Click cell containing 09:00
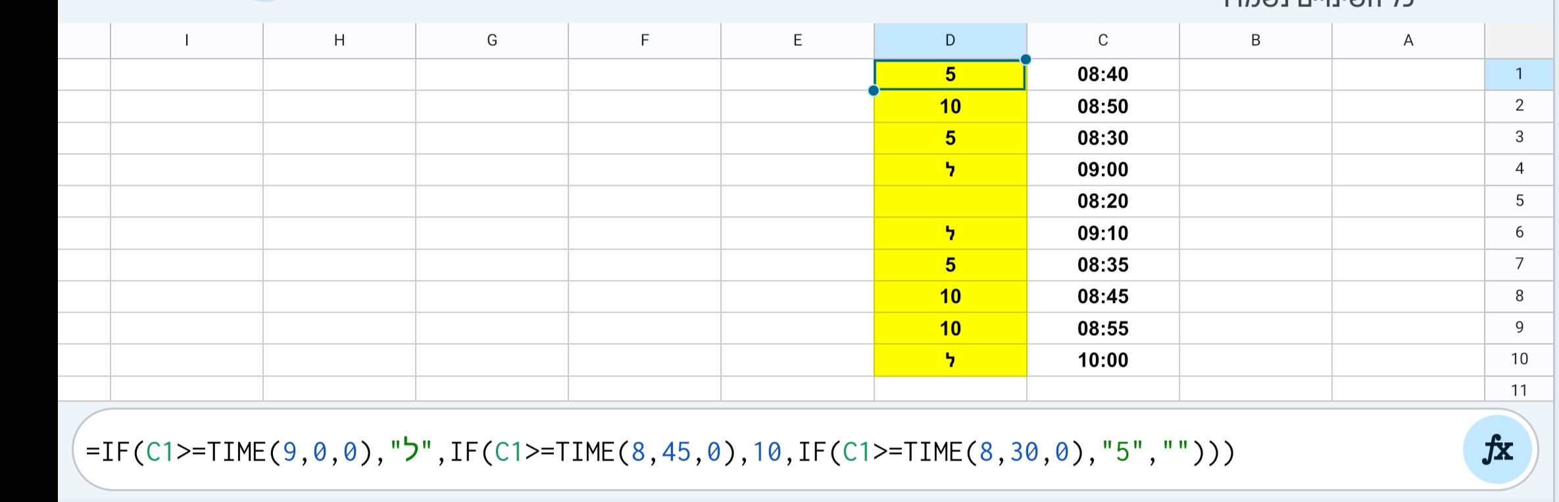 click(x=1103, y=169)
